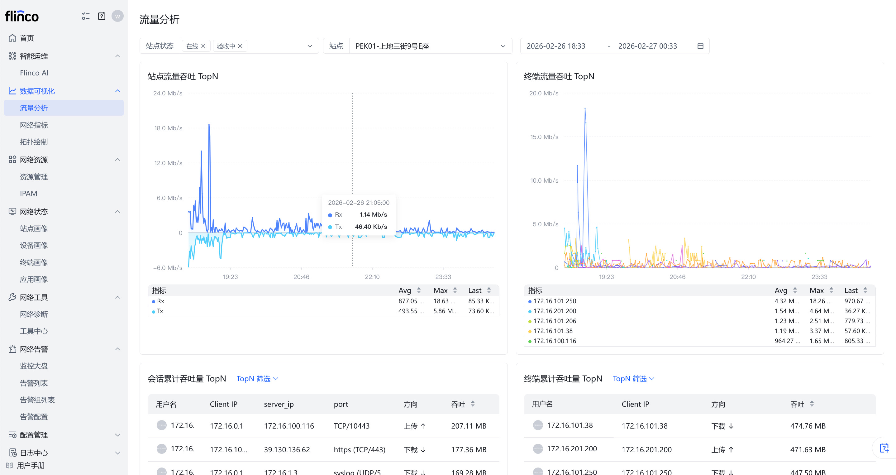Go to 网络指标 page

pos(34,125)
